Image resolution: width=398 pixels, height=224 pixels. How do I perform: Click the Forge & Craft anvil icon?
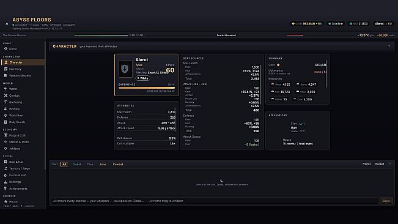[x=6, y=135]
